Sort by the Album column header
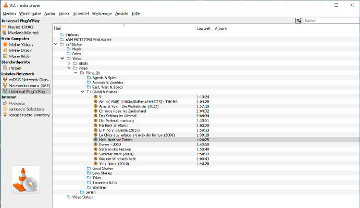Image resolution: width=360 pixels, height=208 pixels. tap(221, 28)
